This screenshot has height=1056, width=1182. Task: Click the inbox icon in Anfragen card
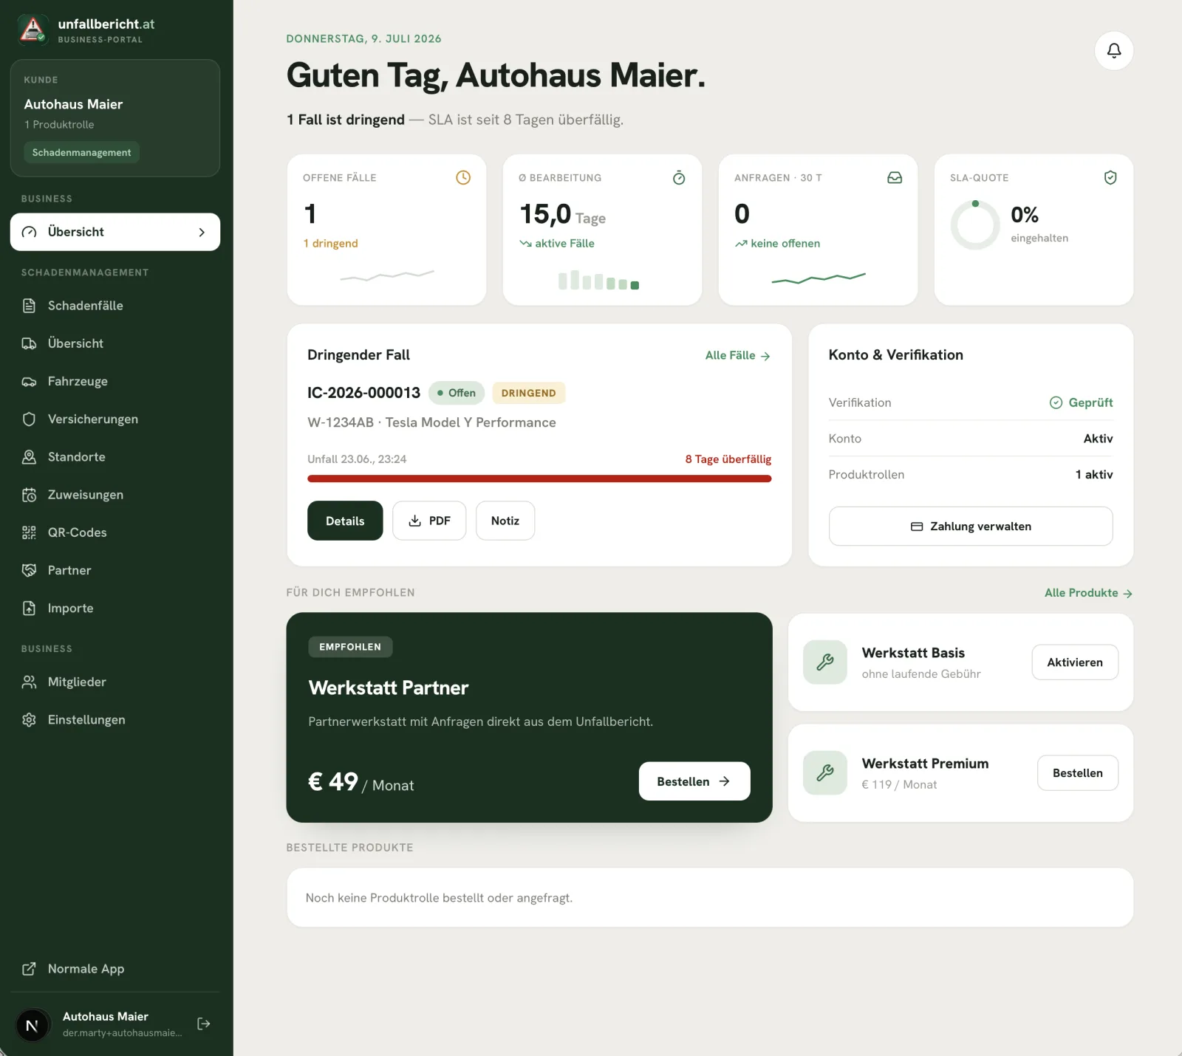[895, 177]
